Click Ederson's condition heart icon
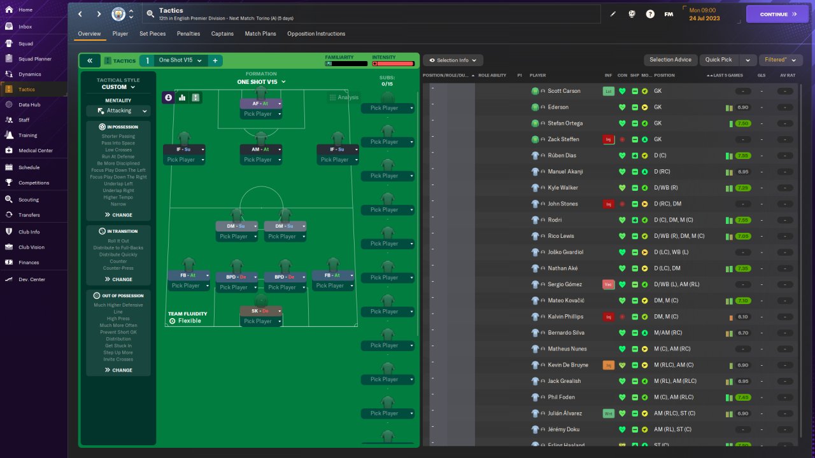Viewport: 815px width, 458px height. pyautogui.click(x=622, y=107)
